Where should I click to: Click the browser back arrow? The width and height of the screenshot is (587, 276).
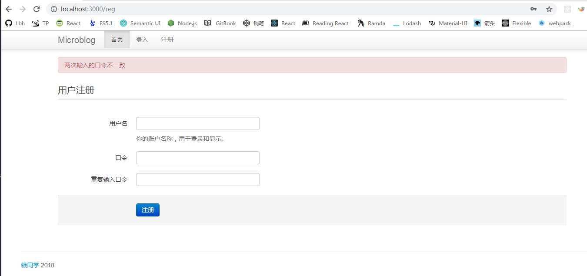coord(9,9)
